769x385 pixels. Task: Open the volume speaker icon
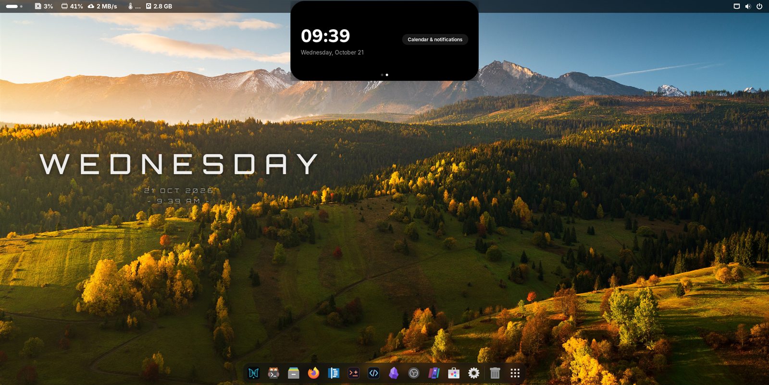(x=748, y=6)
